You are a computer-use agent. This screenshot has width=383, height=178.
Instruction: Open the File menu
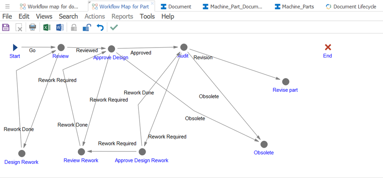click(7, 16)
